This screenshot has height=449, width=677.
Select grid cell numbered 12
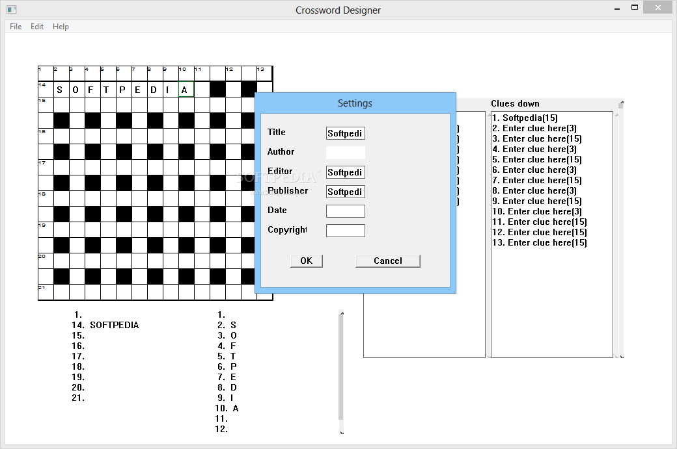[x=233, y=73]
